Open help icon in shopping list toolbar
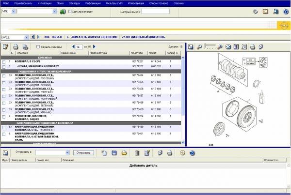Viewport: 291px width, 195px height. click(192, 153)
